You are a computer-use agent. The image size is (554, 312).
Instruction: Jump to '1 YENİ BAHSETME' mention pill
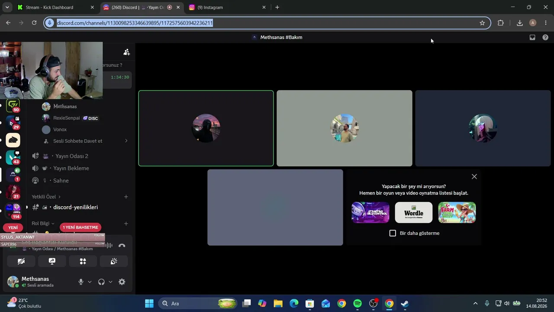point(81,227)
